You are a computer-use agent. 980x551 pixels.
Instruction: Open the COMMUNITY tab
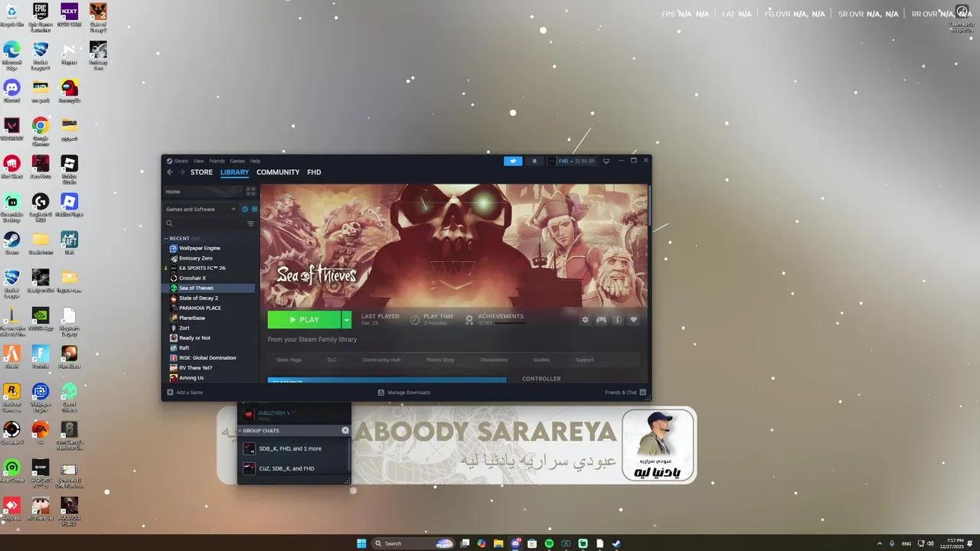point(278,172)
